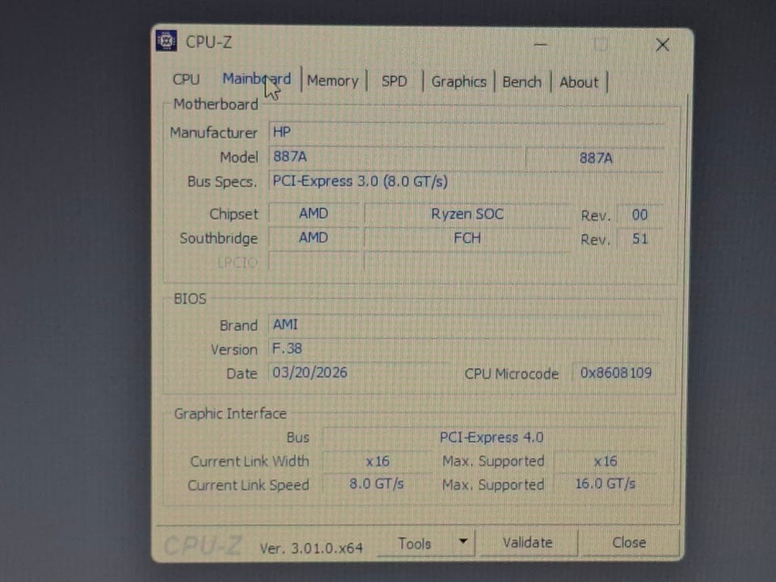Image resolution: width=776 pixels, height=582 pixels.
Task: Show the Graphics tab
Action: (459, 82)
